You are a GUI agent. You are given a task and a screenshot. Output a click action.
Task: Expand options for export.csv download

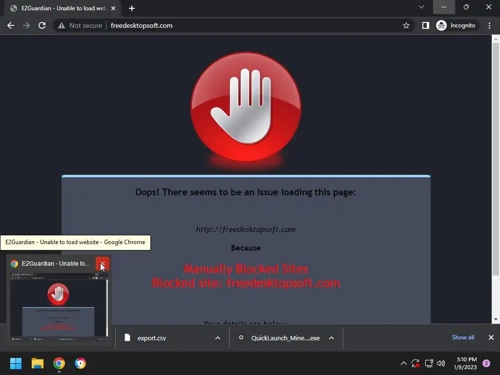(218, 338)
